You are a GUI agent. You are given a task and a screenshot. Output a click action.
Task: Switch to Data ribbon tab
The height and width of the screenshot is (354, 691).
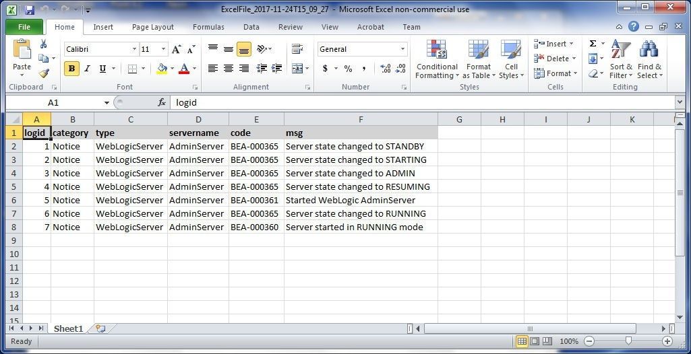click(x=251, y=27)
